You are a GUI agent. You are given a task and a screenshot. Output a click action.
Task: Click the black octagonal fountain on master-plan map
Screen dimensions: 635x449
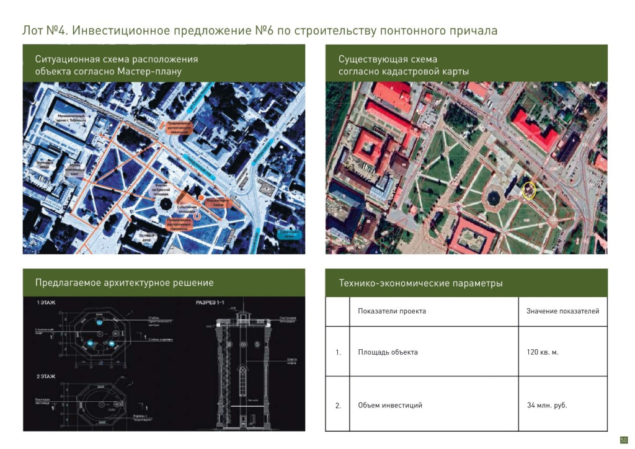(165, 203)
